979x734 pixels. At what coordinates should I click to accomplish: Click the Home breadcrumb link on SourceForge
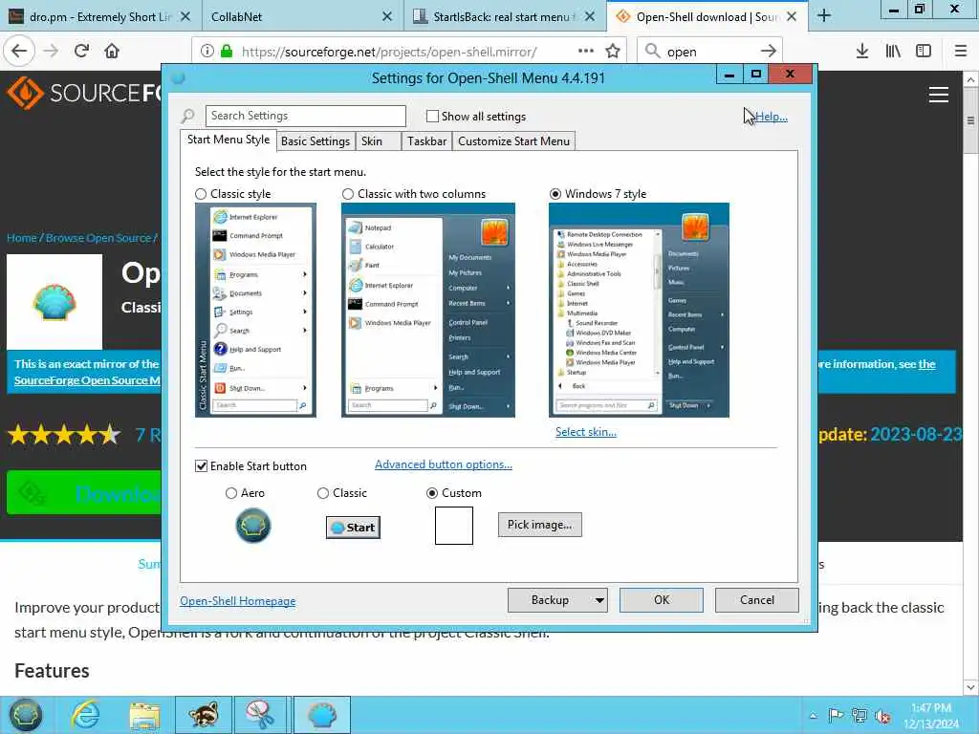tap(22, 238)
